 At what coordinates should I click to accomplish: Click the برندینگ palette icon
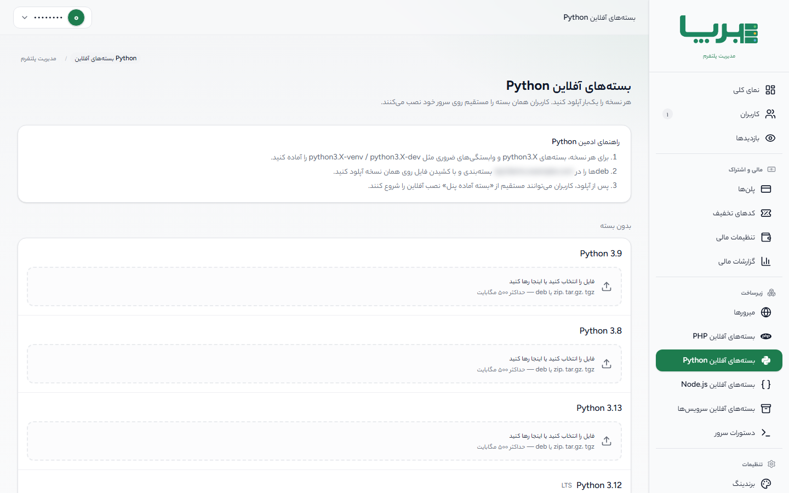(766, 484)
